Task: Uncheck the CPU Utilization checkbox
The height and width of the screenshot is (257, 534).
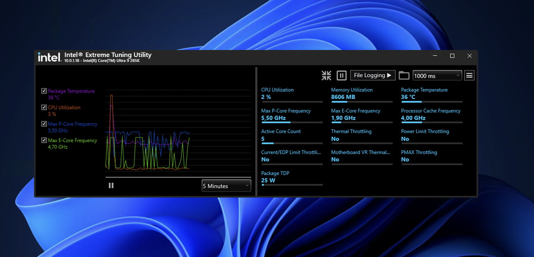Action: (44, 107)
